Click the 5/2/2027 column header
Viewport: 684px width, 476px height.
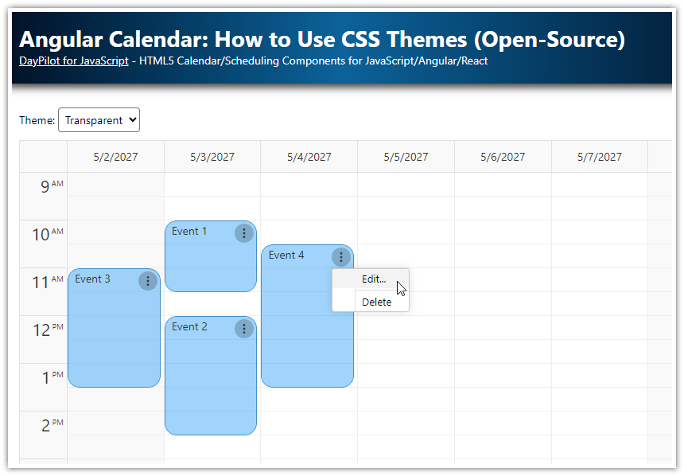115,157
